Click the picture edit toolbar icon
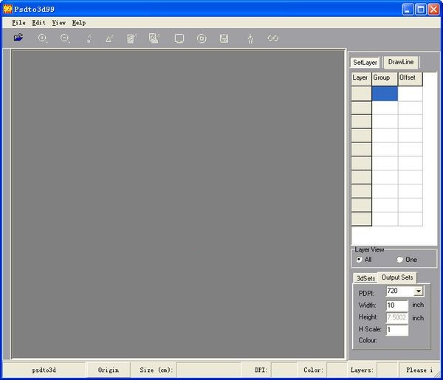This screenshot has height=380, width=443. [x=154, y=38]
